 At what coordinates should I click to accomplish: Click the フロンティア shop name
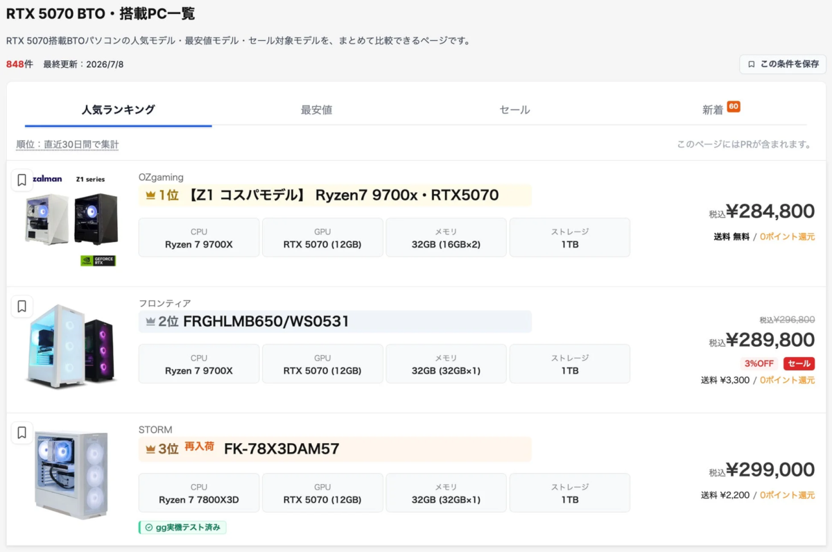[x=164, y=304]
